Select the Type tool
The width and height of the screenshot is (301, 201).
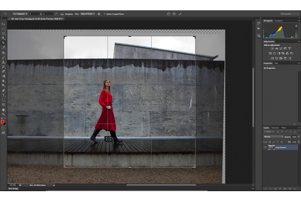[3, 95]
